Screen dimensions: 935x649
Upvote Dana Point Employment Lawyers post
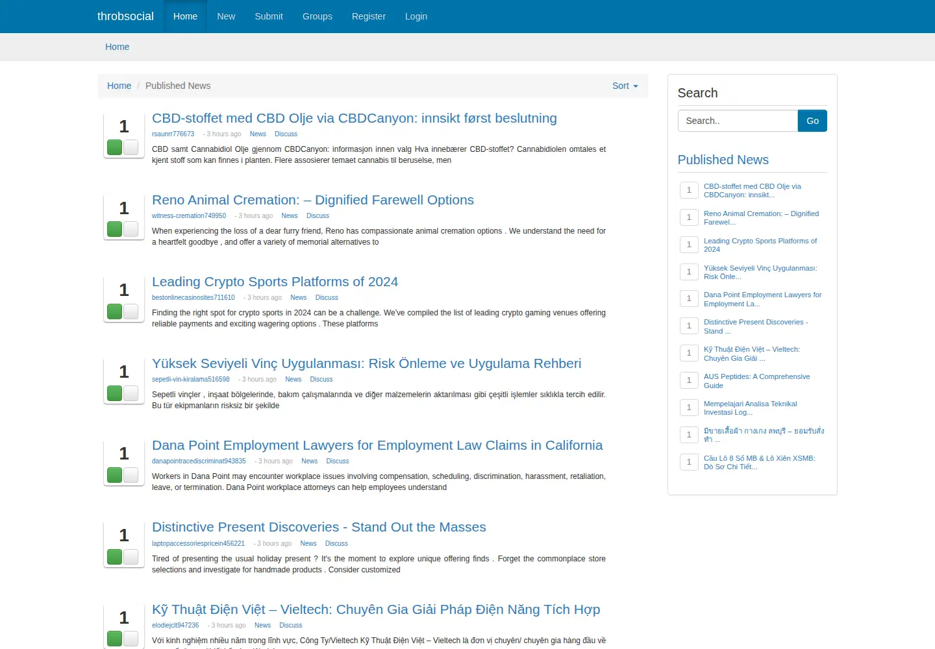(115, 474)
